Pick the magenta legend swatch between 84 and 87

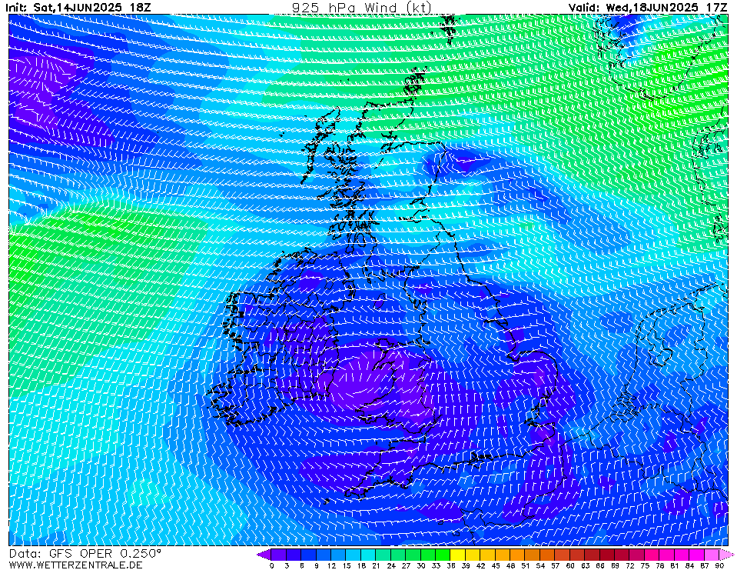pyautogui.click(x=696, y=555)
